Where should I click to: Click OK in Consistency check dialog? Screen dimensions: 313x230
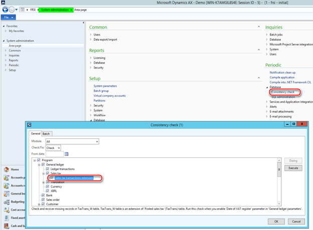coord(276,221)
